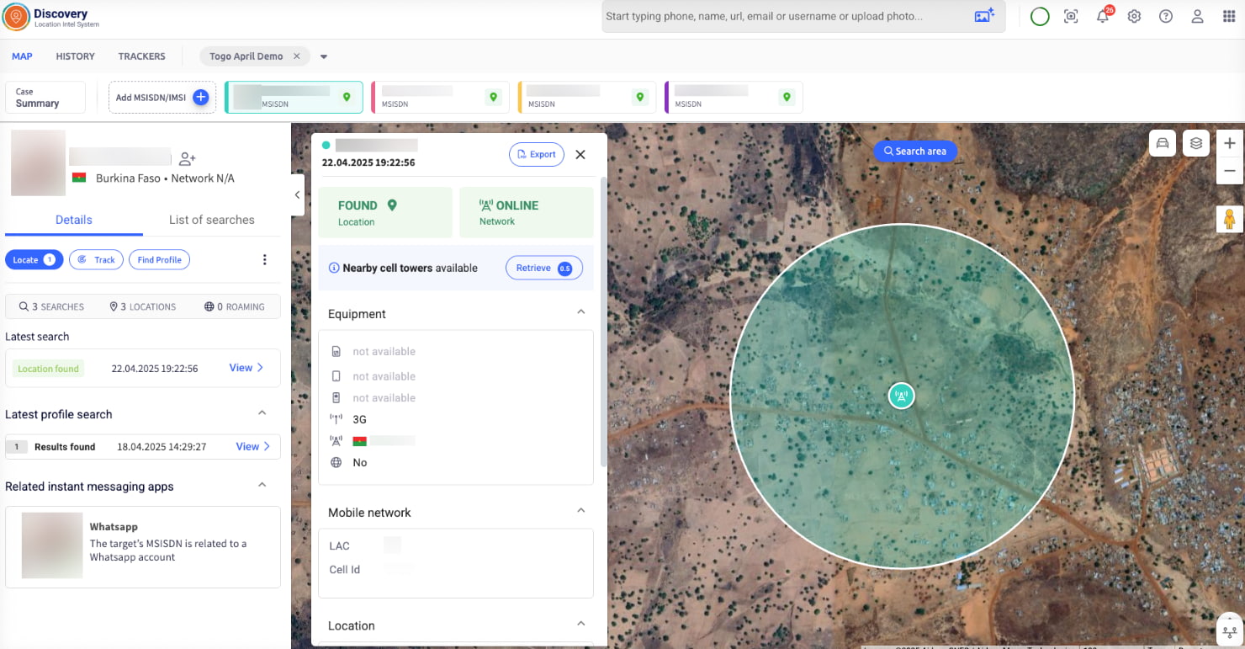
Task: Collapse the side panel with the left chevron
Action: point(298,194)
